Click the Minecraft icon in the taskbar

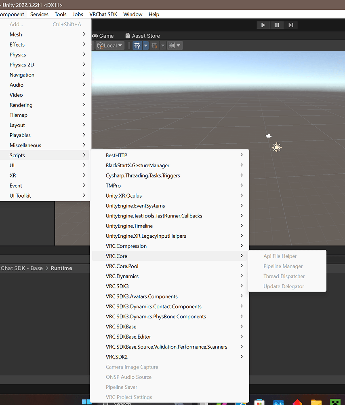click(x=335, y=402)
